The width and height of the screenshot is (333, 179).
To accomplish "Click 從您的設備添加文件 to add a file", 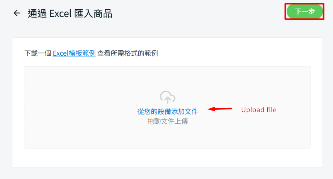I will click(168, 111).
